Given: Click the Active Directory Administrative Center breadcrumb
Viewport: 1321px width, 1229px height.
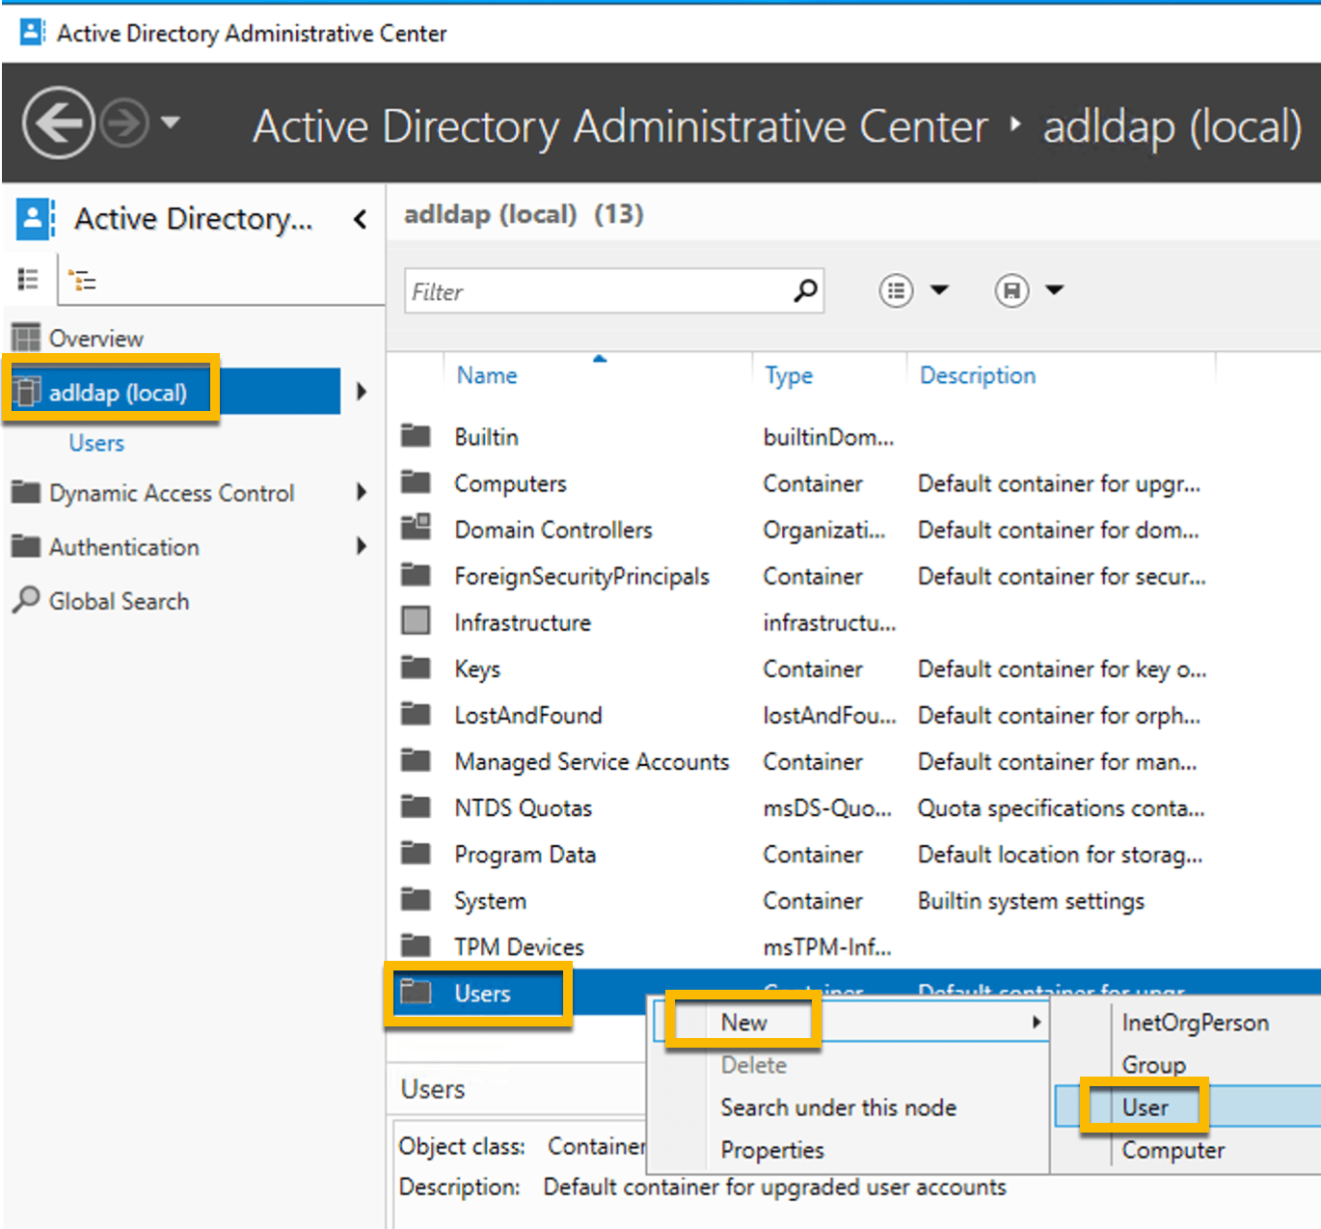Looking at the screenshot, I should [621, 127].
